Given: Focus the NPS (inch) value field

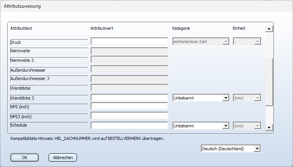Looking at the screenshot, I should tap(129, 106).
